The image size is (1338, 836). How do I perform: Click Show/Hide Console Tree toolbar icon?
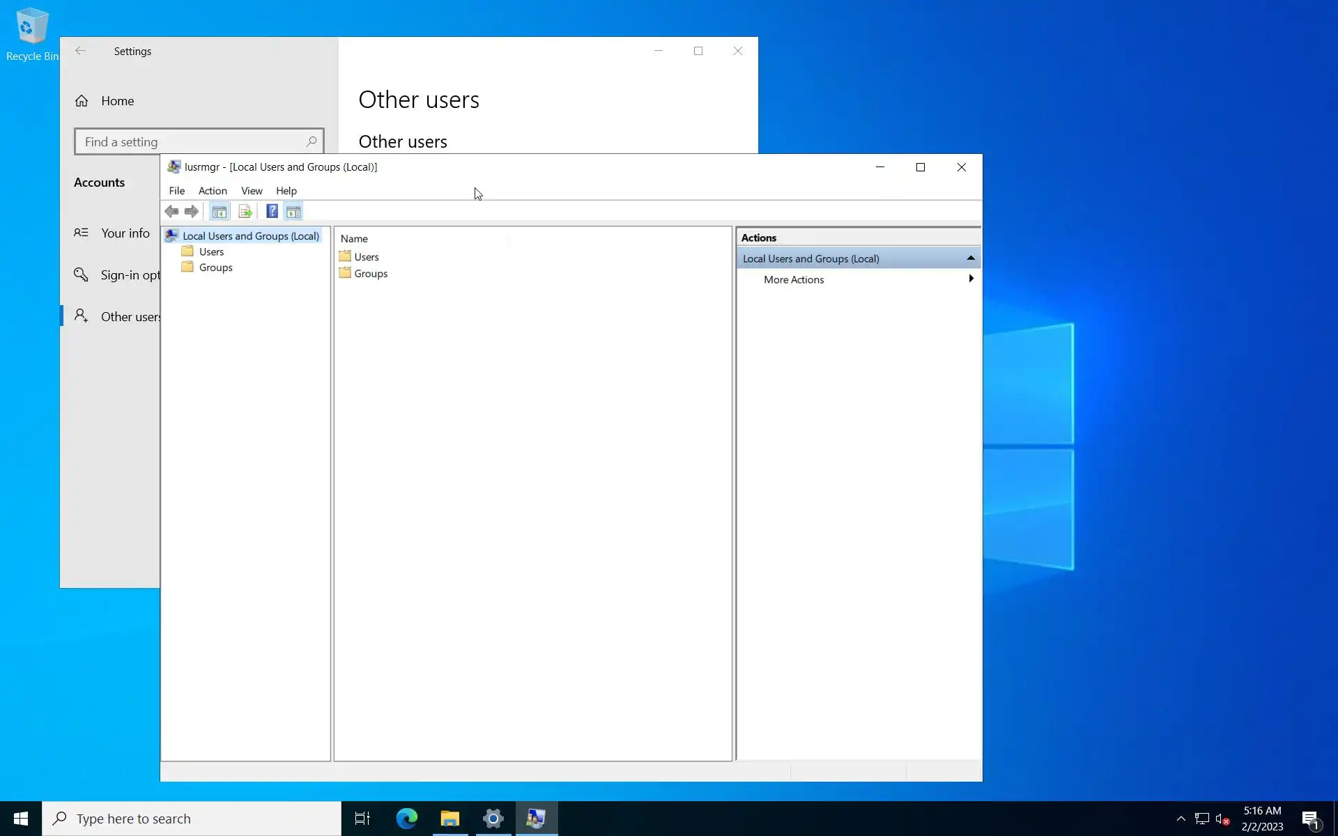pyautogui.click(x=219, y=211)
